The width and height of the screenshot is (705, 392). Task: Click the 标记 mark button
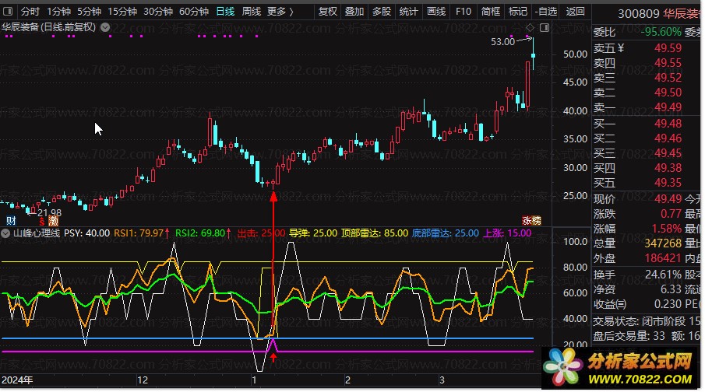click(518, 11)
